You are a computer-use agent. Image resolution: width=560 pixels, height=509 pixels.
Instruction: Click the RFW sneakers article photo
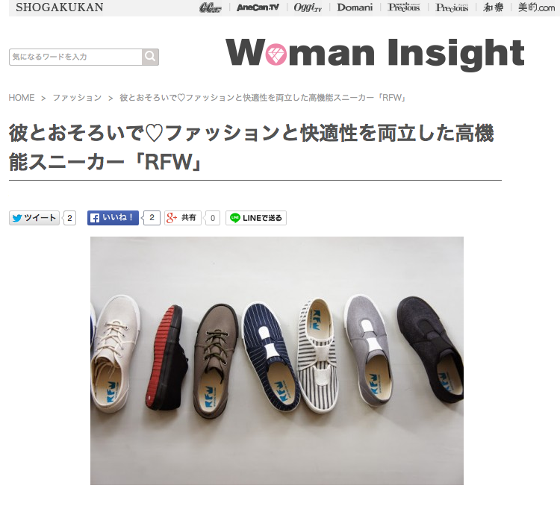tap(277, 360)
